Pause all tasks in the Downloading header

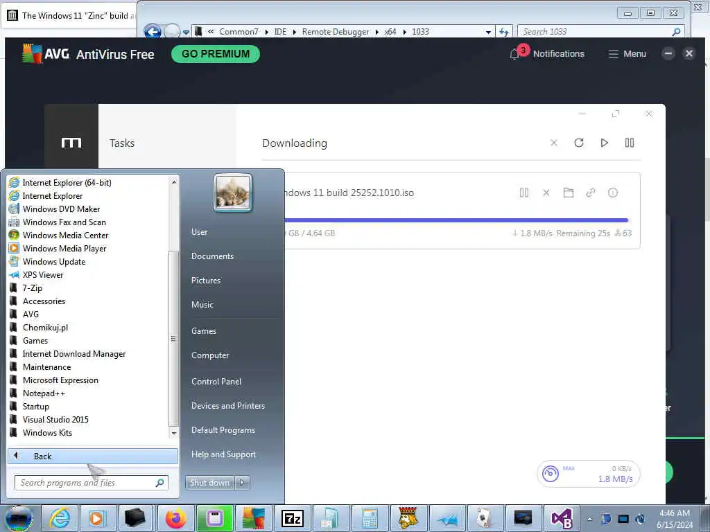tap(630, 143)
